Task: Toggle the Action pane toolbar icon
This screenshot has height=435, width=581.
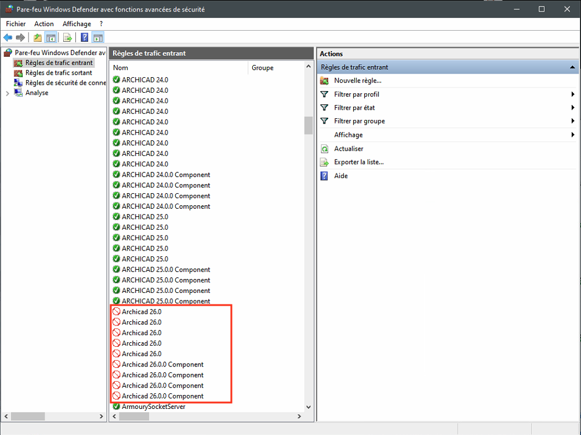Action: point(98,38)
